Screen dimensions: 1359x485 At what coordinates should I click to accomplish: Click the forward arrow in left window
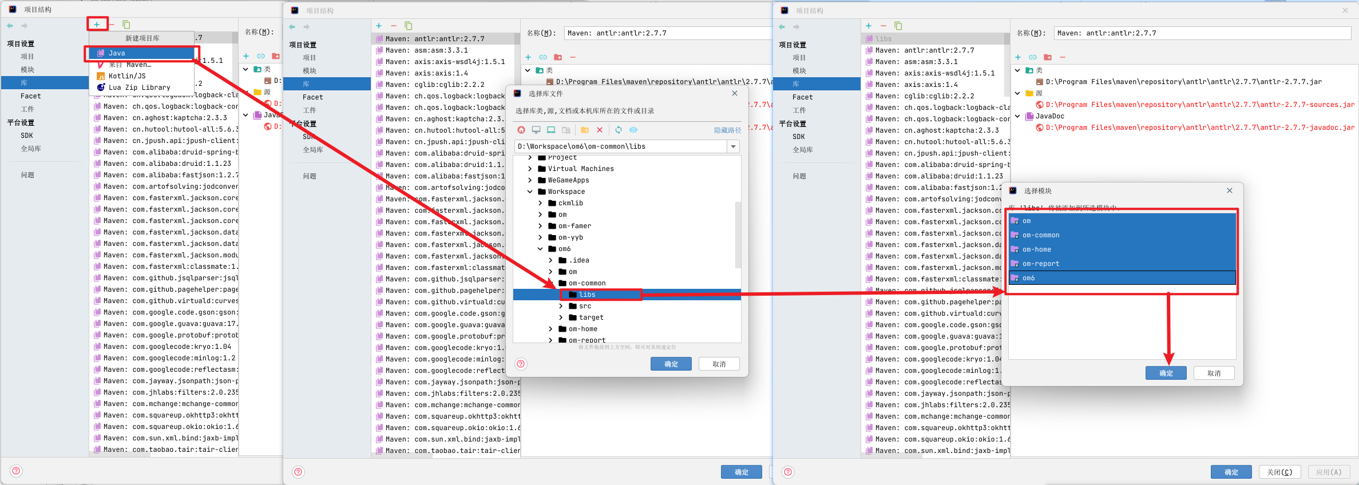click(24, 26)
